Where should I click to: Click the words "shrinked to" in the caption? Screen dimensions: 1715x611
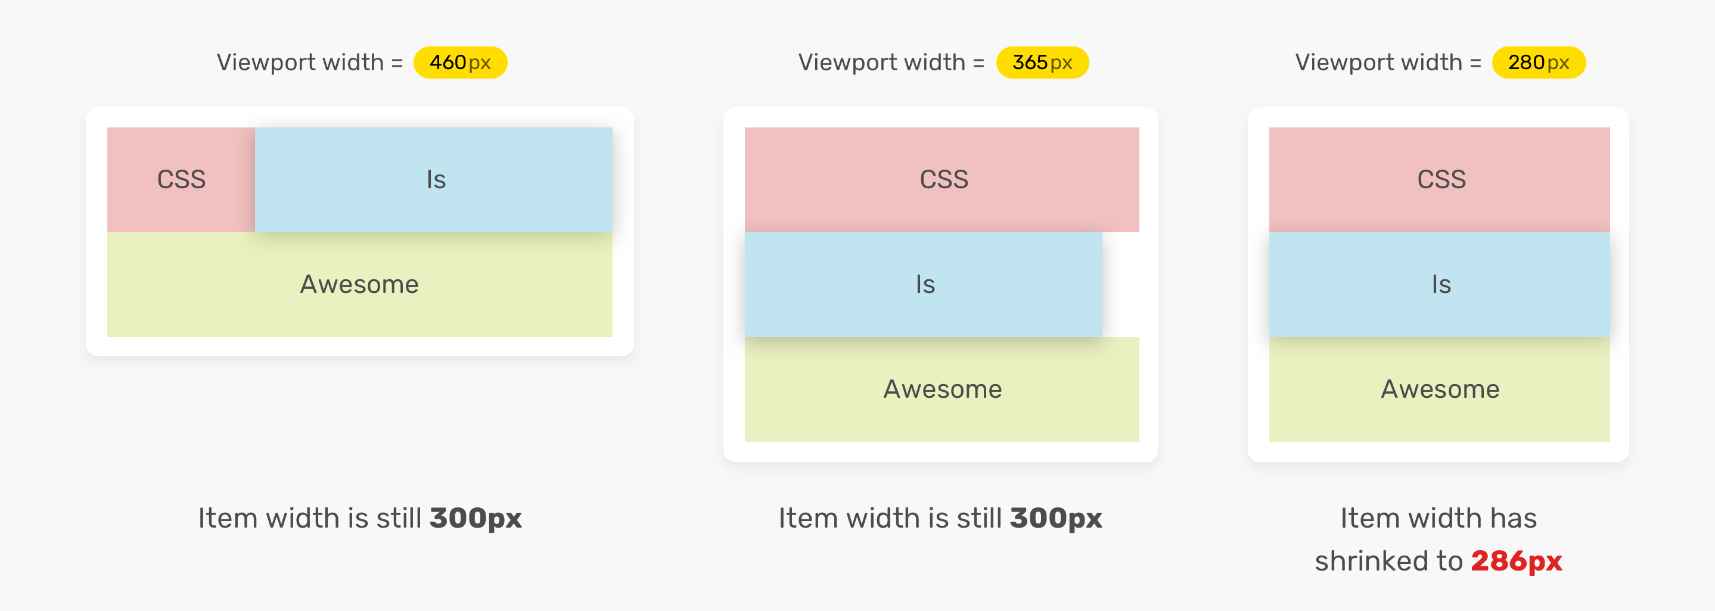tap(1388, 561)
